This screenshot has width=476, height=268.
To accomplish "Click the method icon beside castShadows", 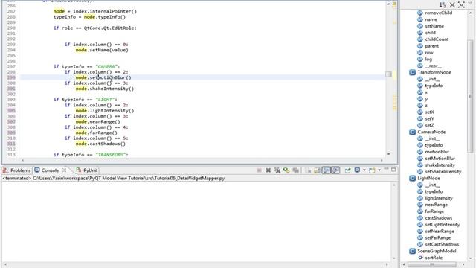I will (420, 218).
